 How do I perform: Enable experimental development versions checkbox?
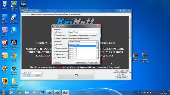55,39
